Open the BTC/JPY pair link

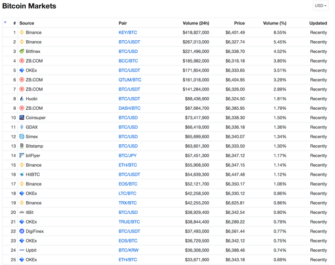(x=128, y=155)
